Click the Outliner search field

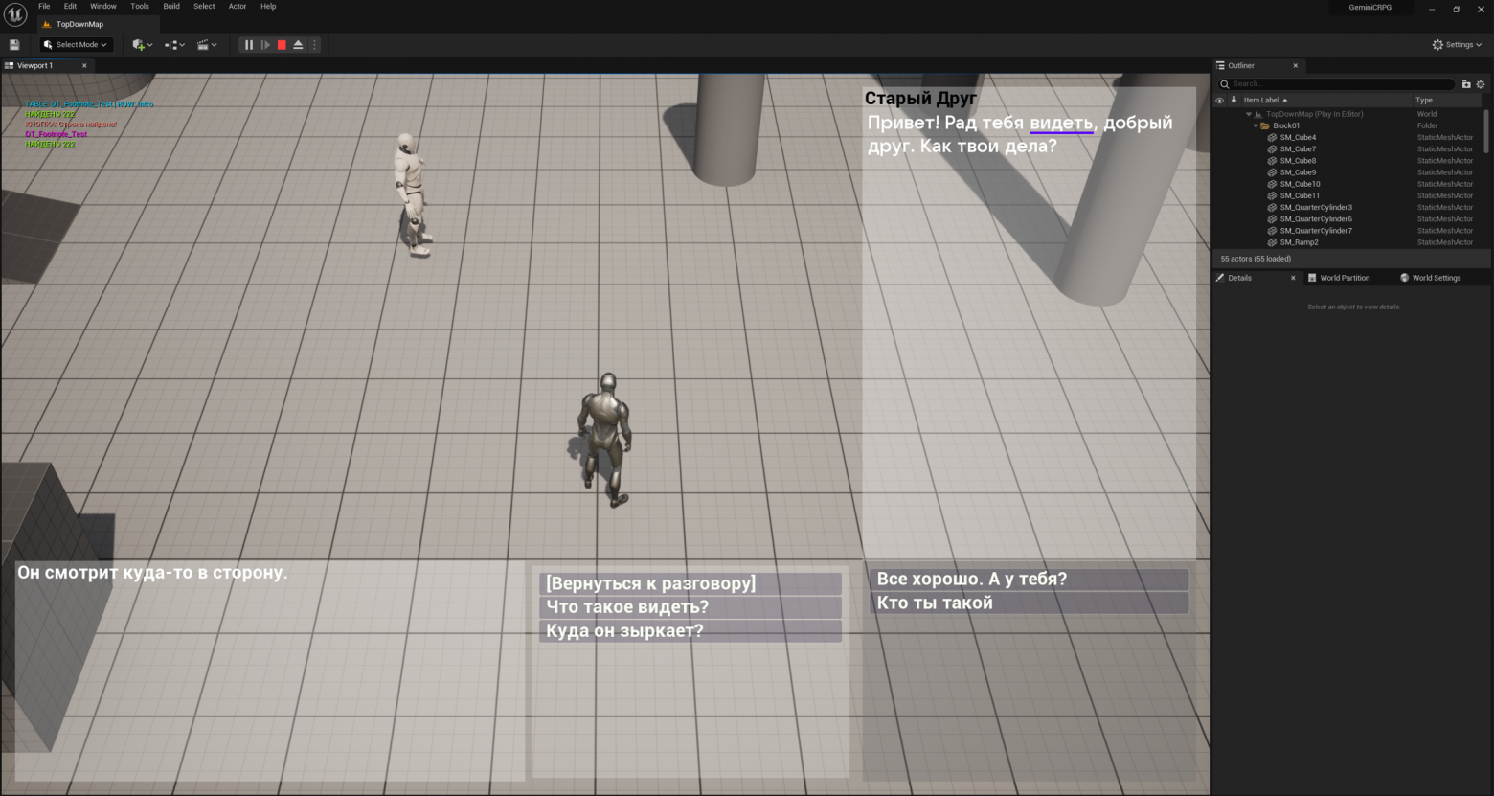pyautogui.click(x=1336, y=83)
